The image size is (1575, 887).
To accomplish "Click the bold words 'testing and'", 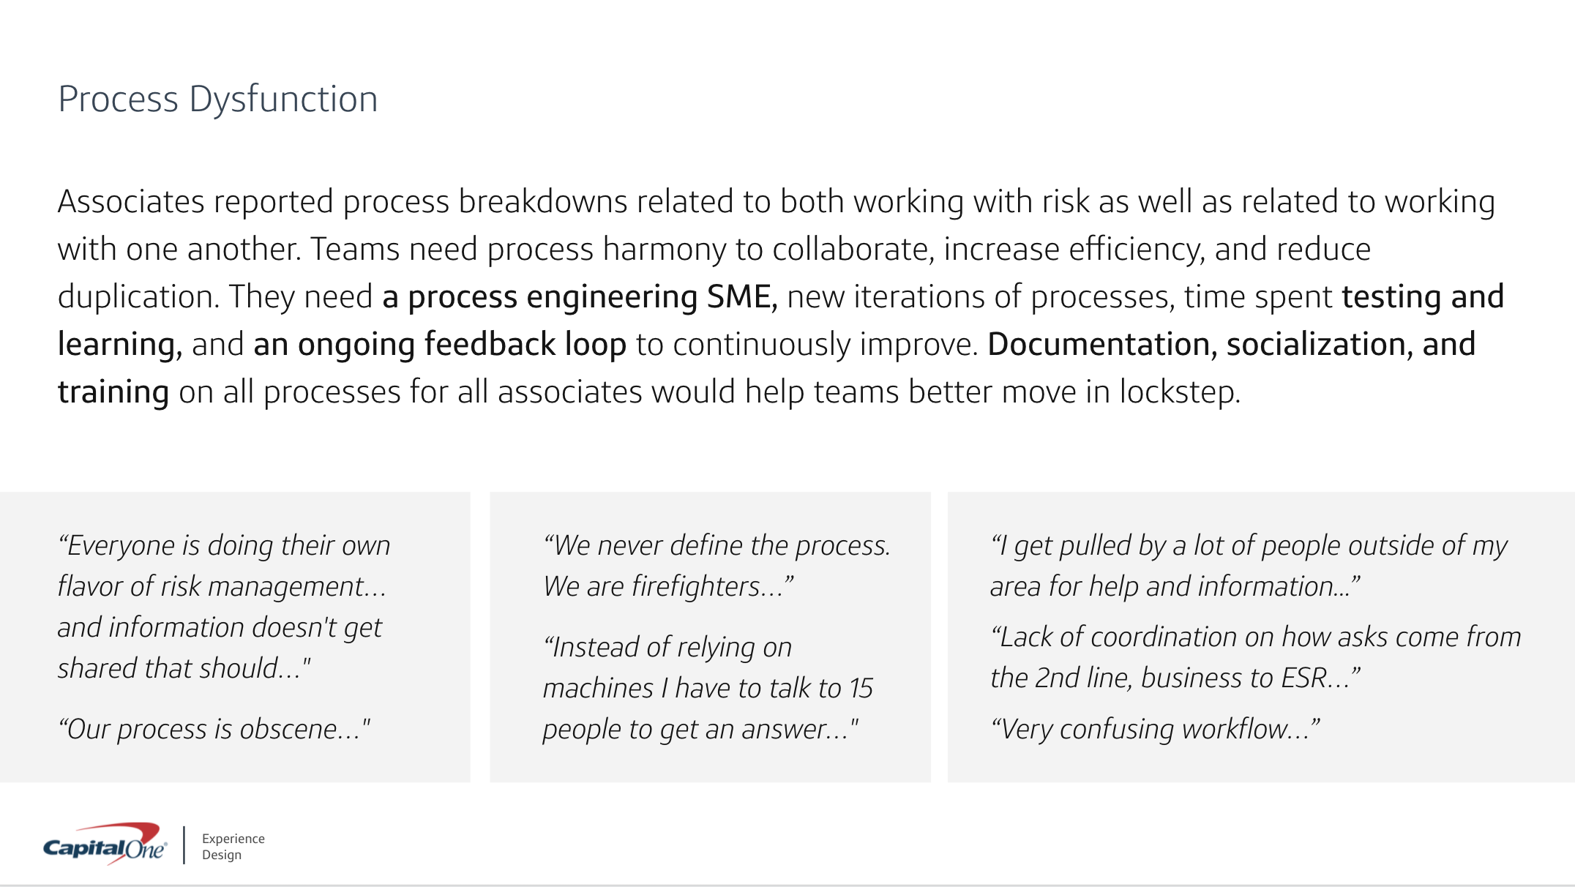I will pyautogui.click(x=1422, y=296).
